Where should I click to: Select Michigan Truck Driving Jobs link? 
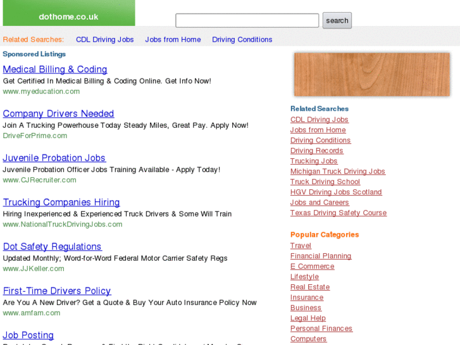point(338,172)
